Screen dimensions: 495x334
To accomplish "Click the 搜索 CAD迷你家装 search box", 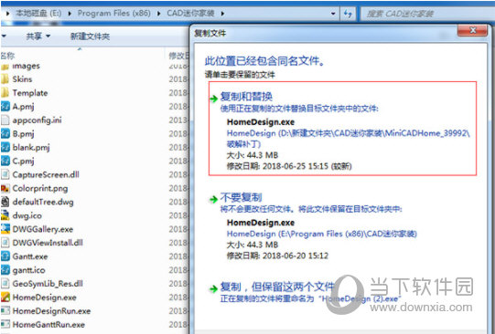I will coord(428,14).
